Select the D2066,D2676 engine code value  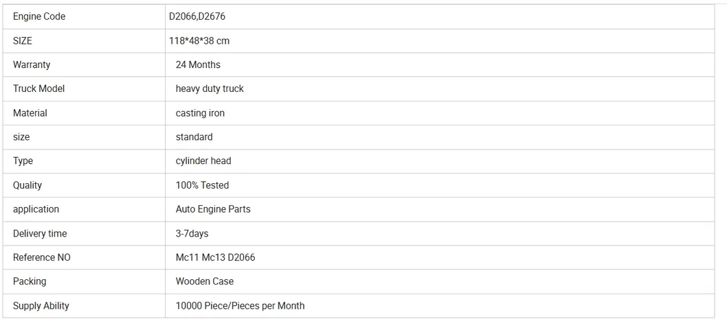pyautogui.click(x=199, y=16)
